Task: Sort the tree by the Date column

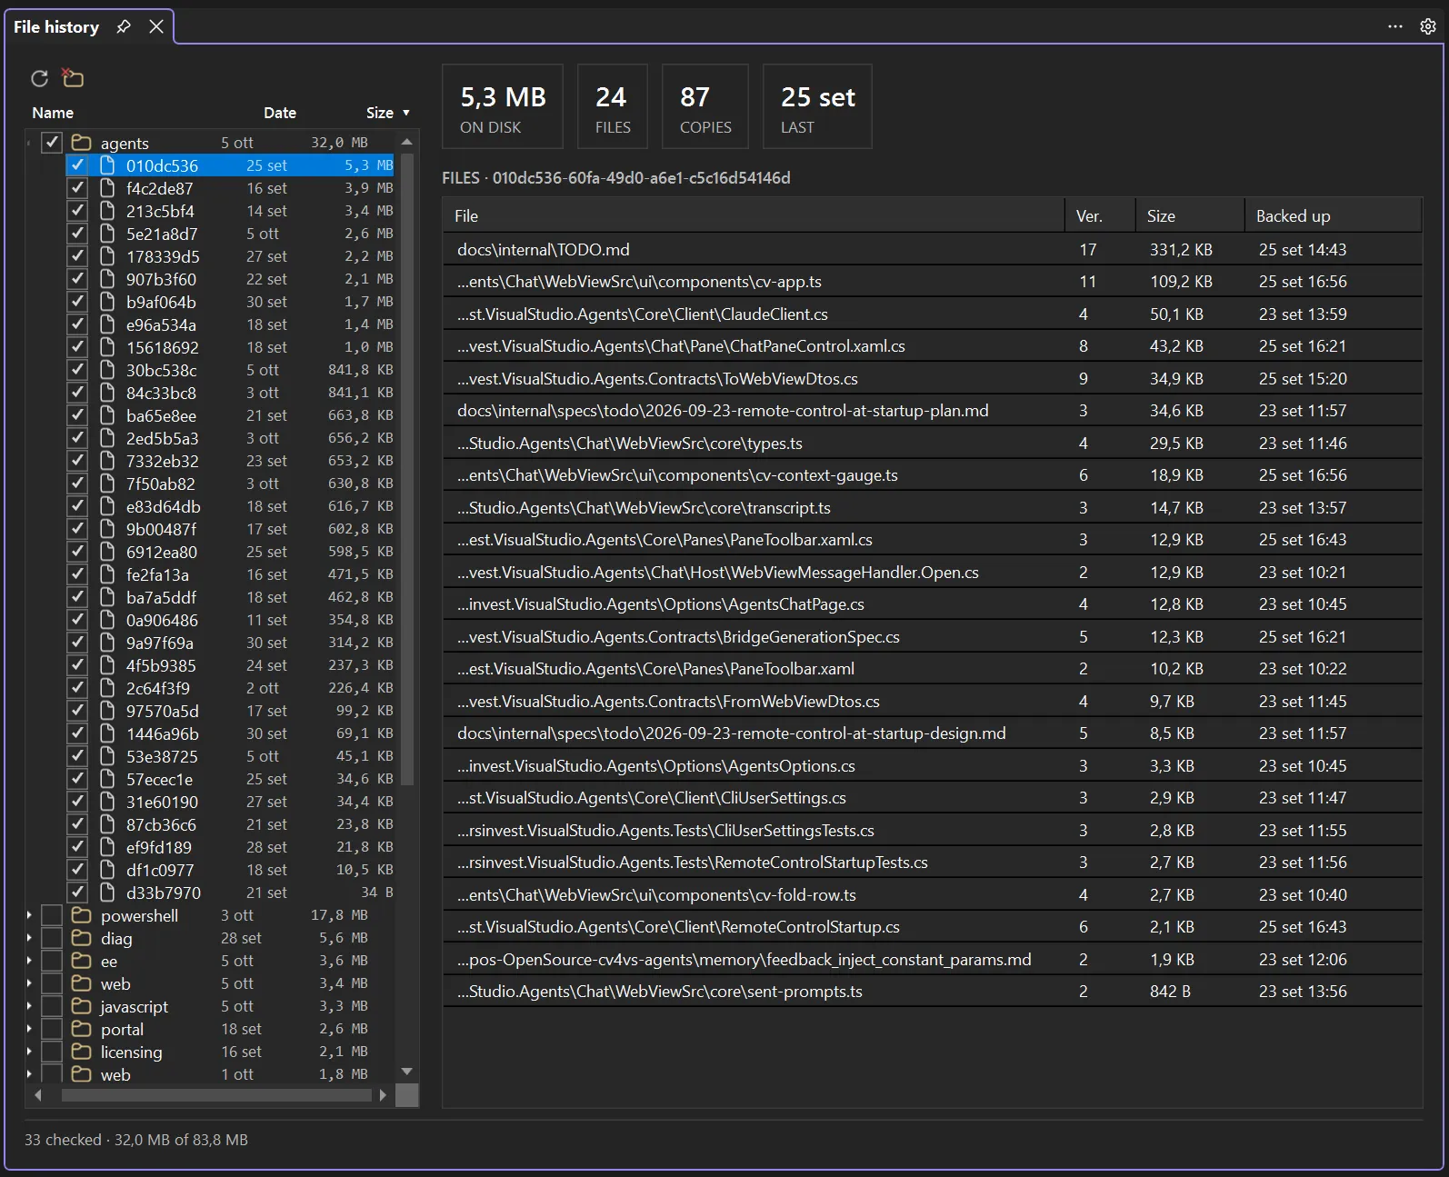Action: pos(280,113)
